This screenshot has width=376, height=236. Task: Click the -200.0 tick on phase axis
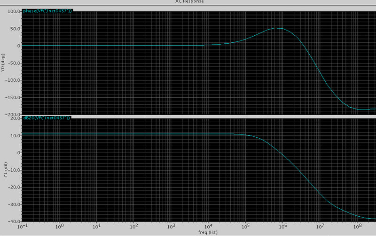pyautogui.click(x=13, y=114)
